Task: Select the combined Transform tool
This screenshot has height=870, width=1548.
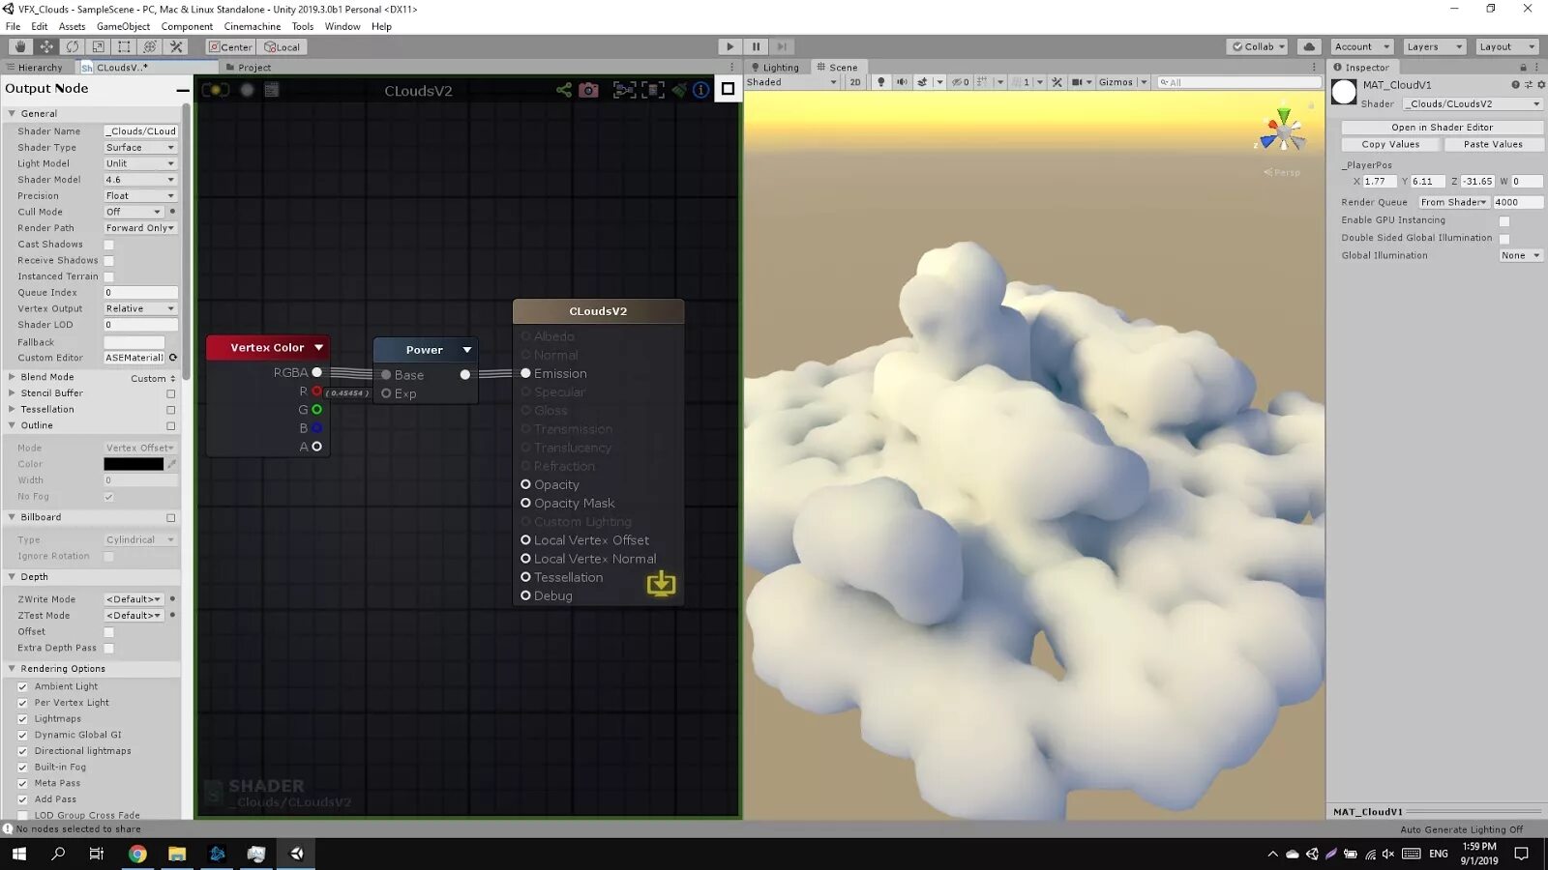Action: coord(150,46)
